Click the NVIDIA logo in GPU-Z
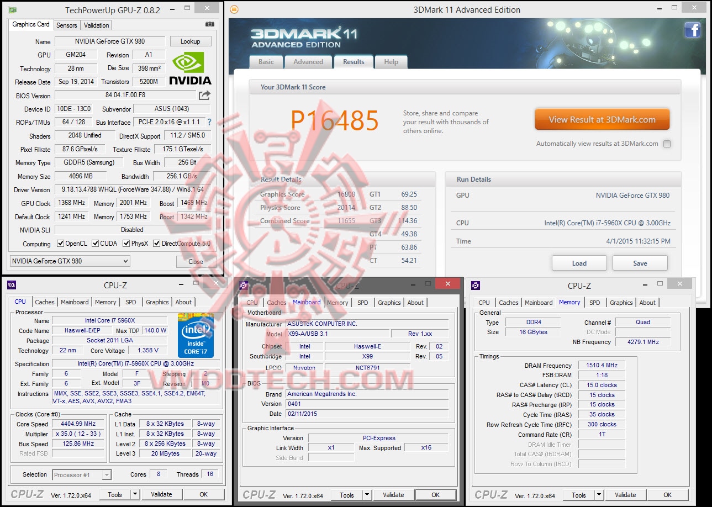 point(189,68)
